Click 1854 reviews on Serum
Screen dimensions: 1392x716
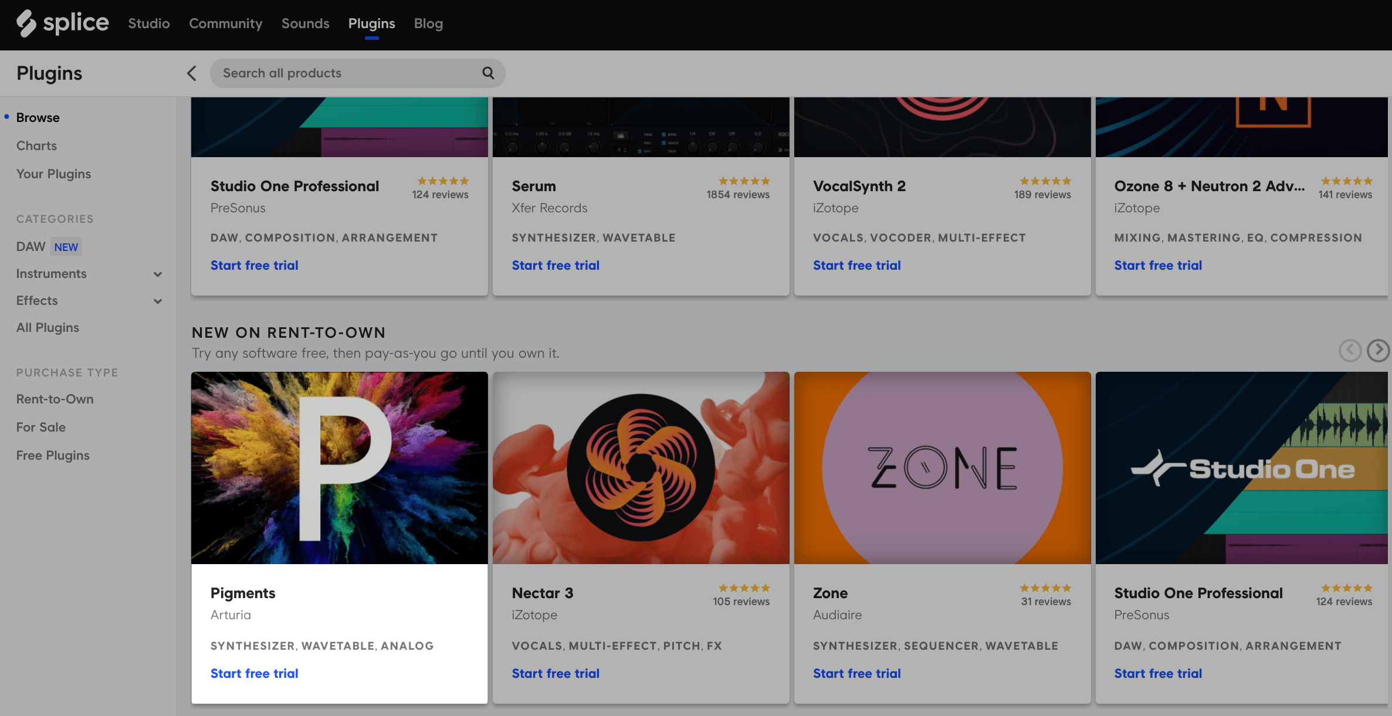coord(738,195)
